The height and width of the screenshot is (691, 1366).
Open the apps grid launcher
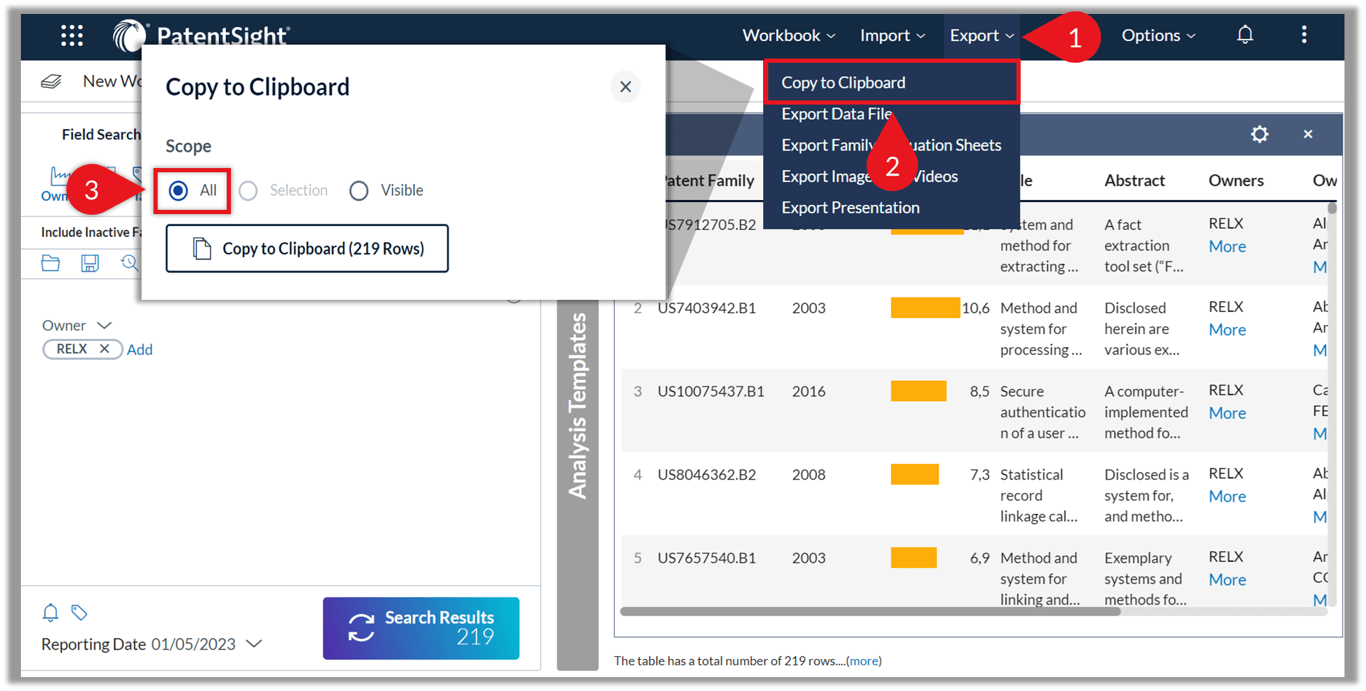(x=72, y=36)
